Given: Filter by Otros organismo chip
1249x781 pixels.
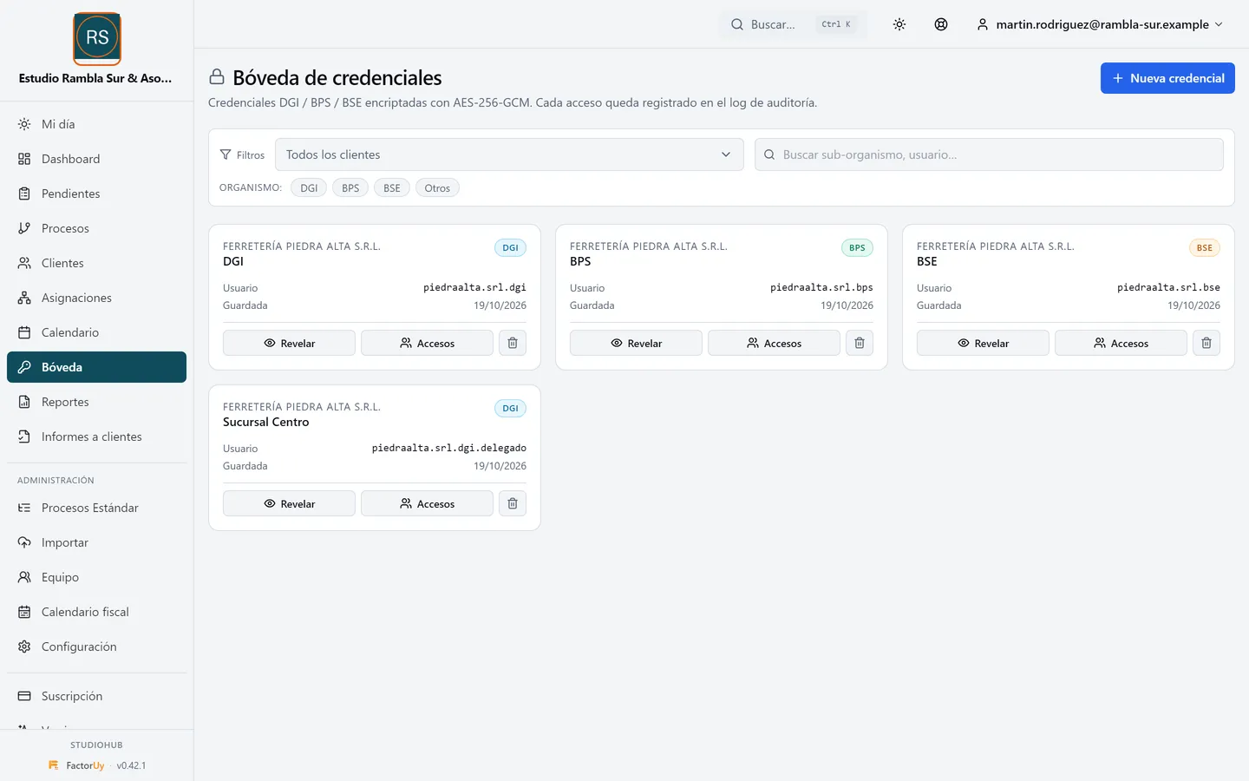Looking at the screenshot, I should (437, 187).
